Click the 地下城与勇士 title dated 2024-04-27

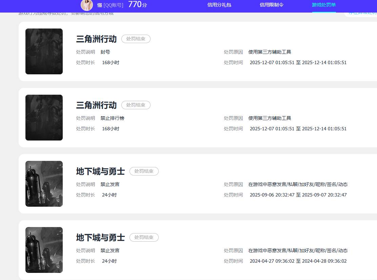(100, 238)
